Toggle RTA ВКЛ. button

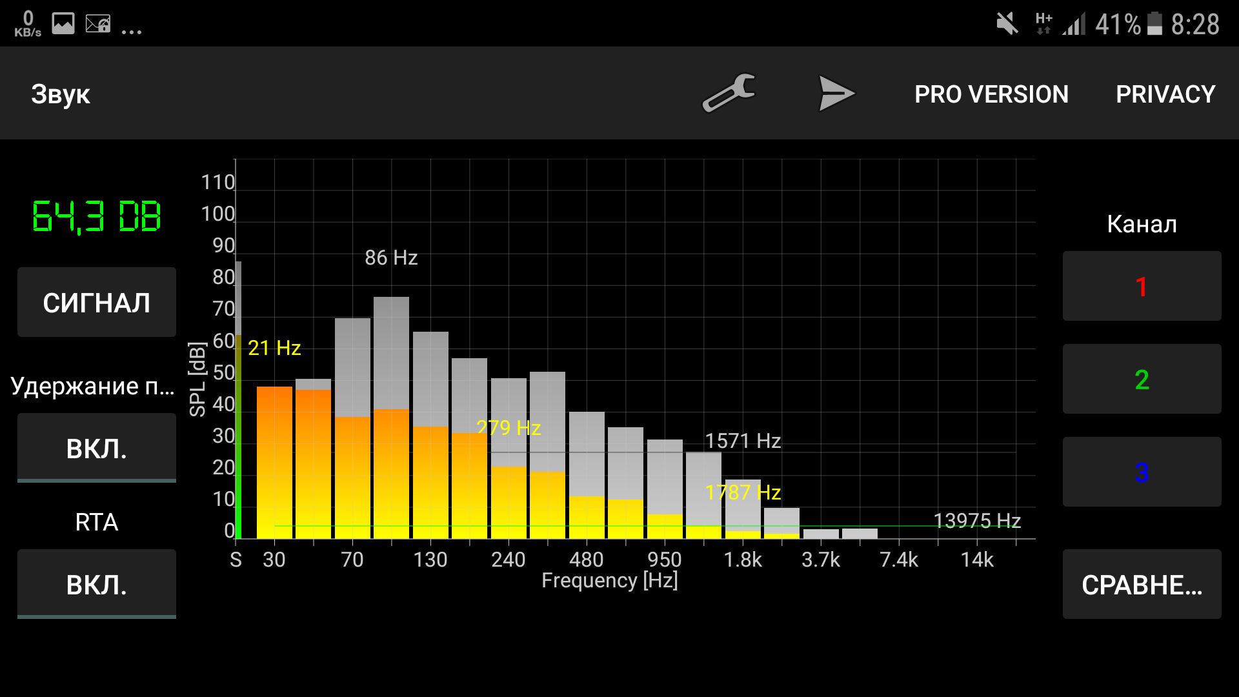[97, 585]
